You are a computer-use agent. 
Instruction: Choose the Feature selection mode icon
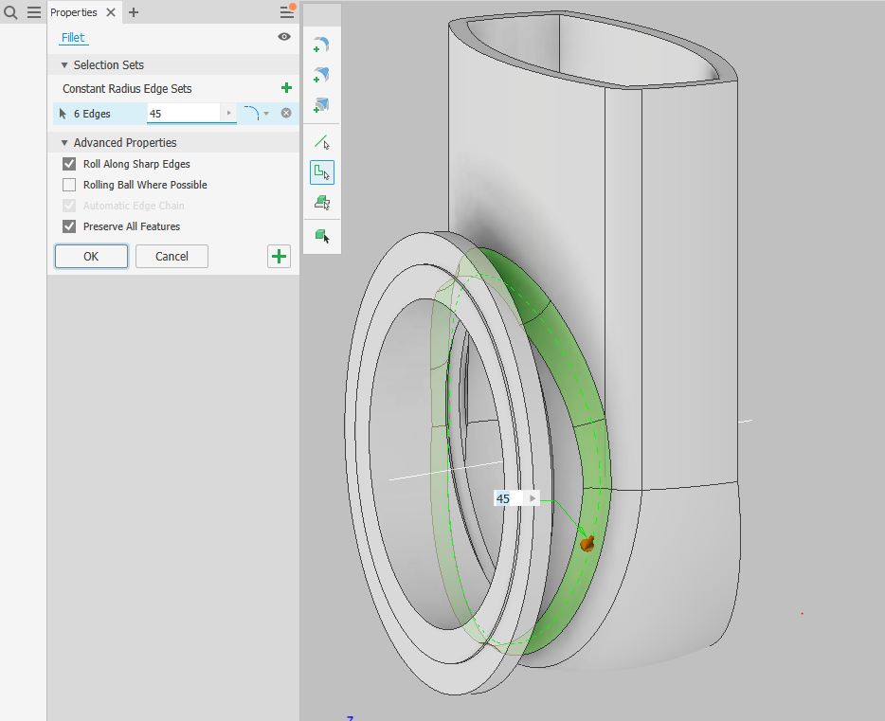[x=321, y=202]
